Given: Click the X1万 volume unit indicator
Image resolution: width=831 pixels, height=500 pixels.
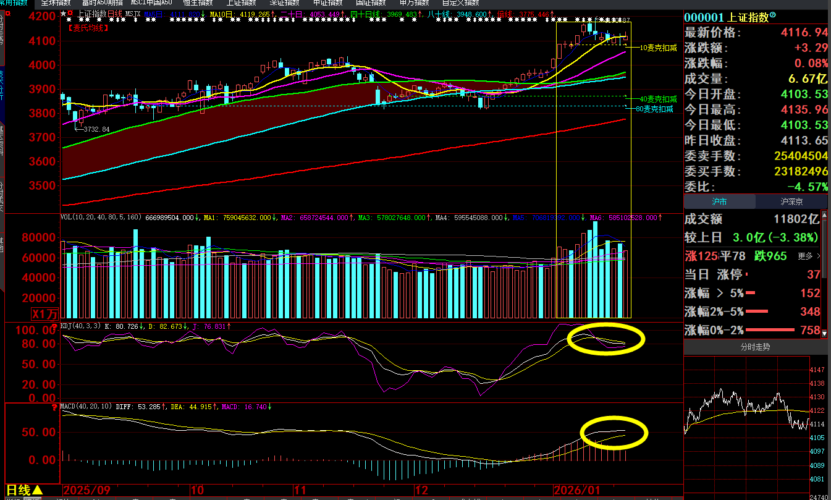Looking at the screenshot, I should tap(46, 313).
